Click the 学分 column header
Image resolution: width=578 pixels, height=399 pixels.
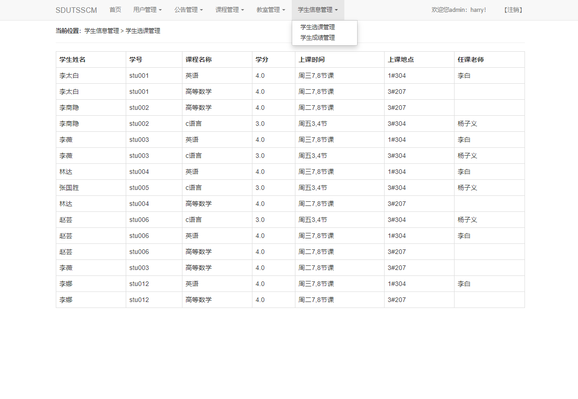pos(260,59)
